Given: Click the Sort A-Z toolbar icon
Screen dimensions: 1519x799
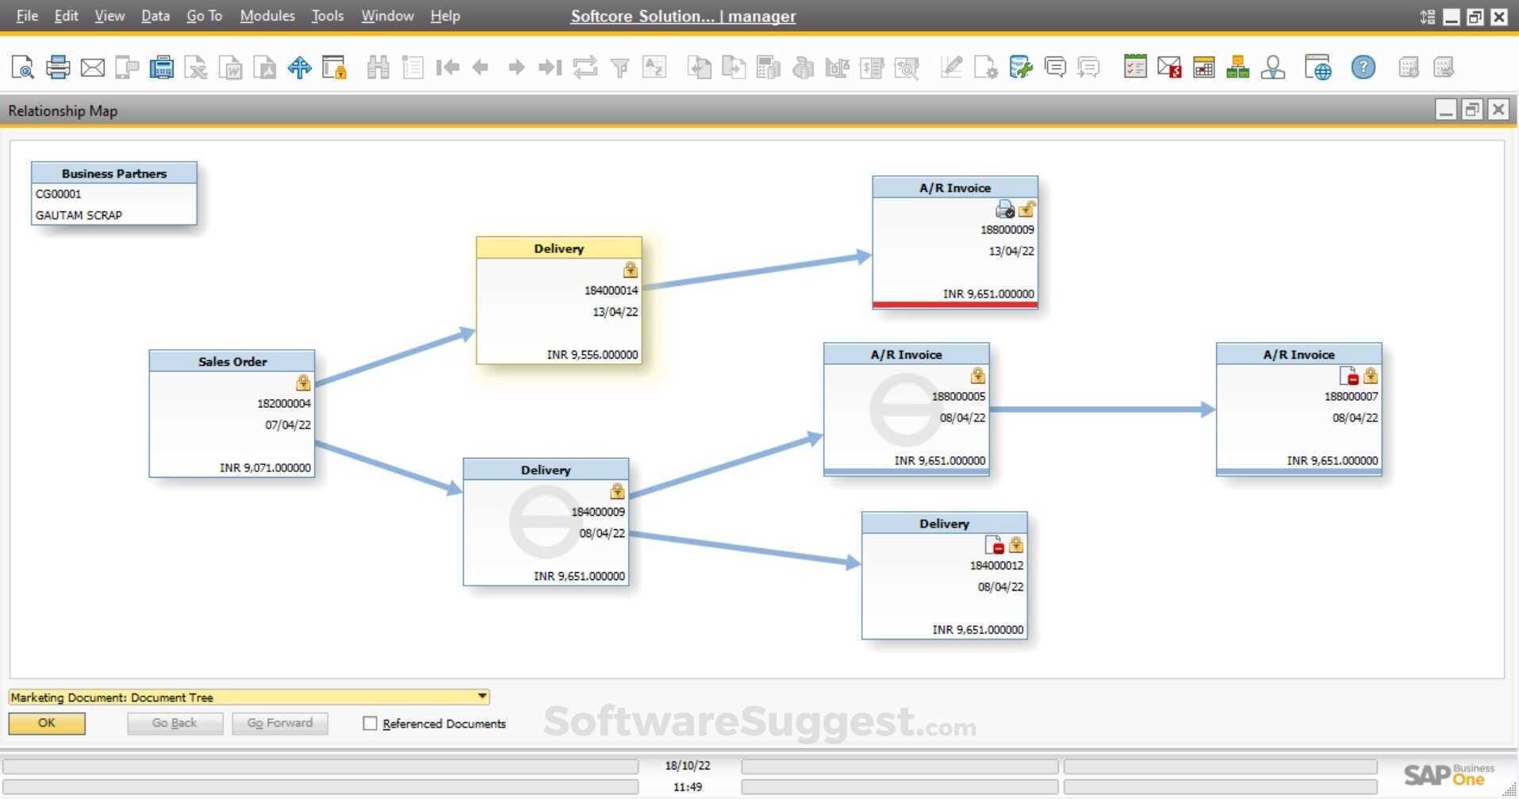Looking at the screenshot, I should pos(654,67).
